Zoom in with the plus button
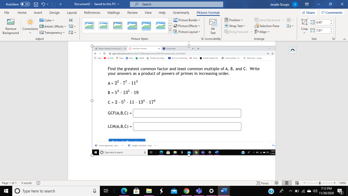The width and height of the screenshot is (348, 196). [335, 183]
